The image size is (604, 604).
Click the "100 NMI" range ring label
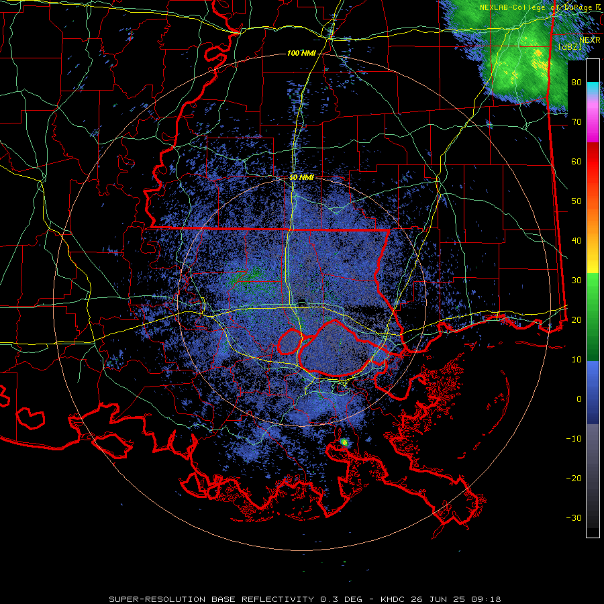[x=301, y=53]
